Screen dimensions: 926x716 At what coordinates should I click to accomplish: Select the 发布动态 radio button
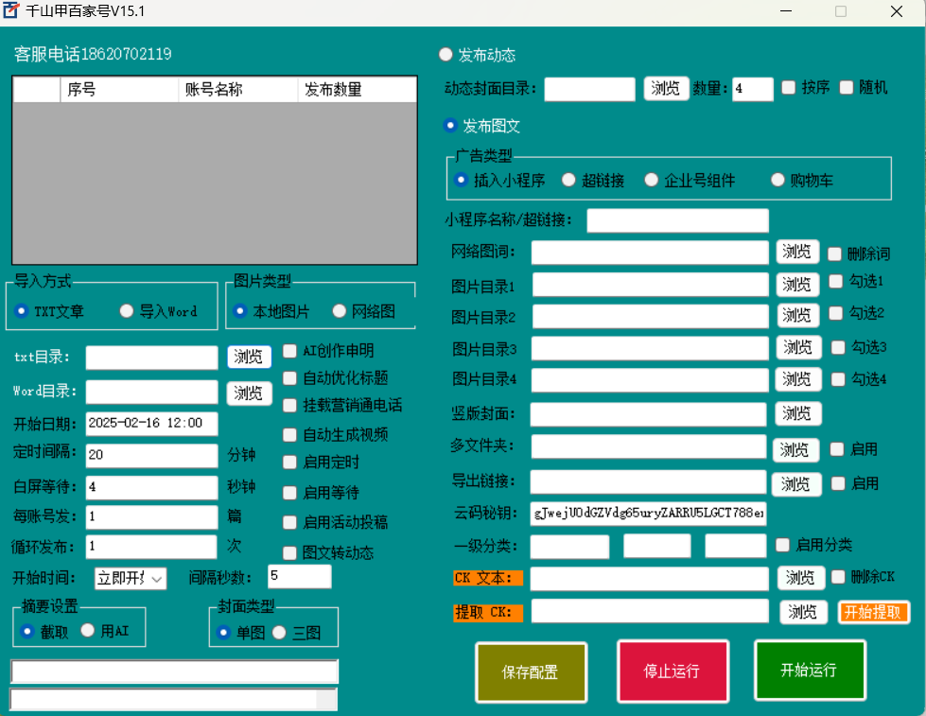coord(446,55)
